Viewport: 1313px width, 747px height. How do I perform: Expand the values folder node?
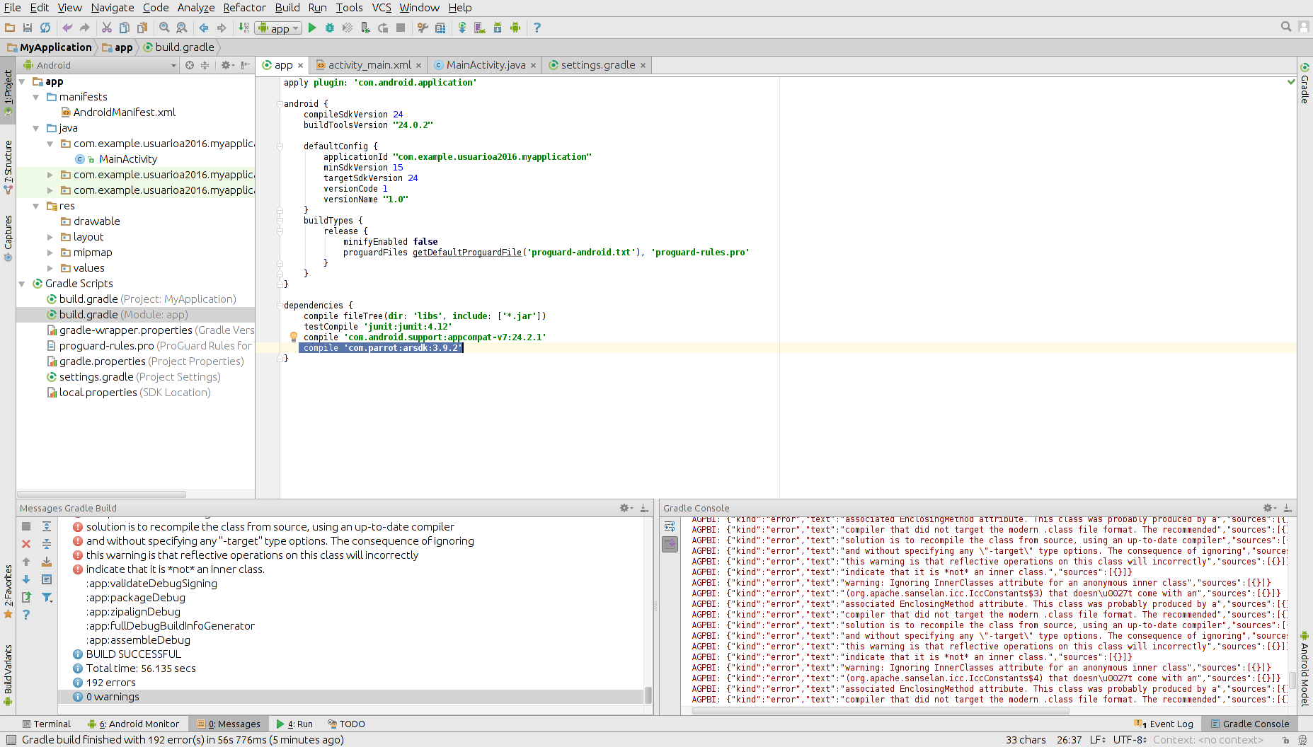click(x=50, y=268)
